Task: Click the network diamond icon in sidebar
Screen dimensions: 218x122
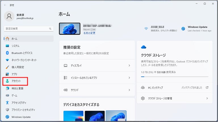Action: pos(7,60)
